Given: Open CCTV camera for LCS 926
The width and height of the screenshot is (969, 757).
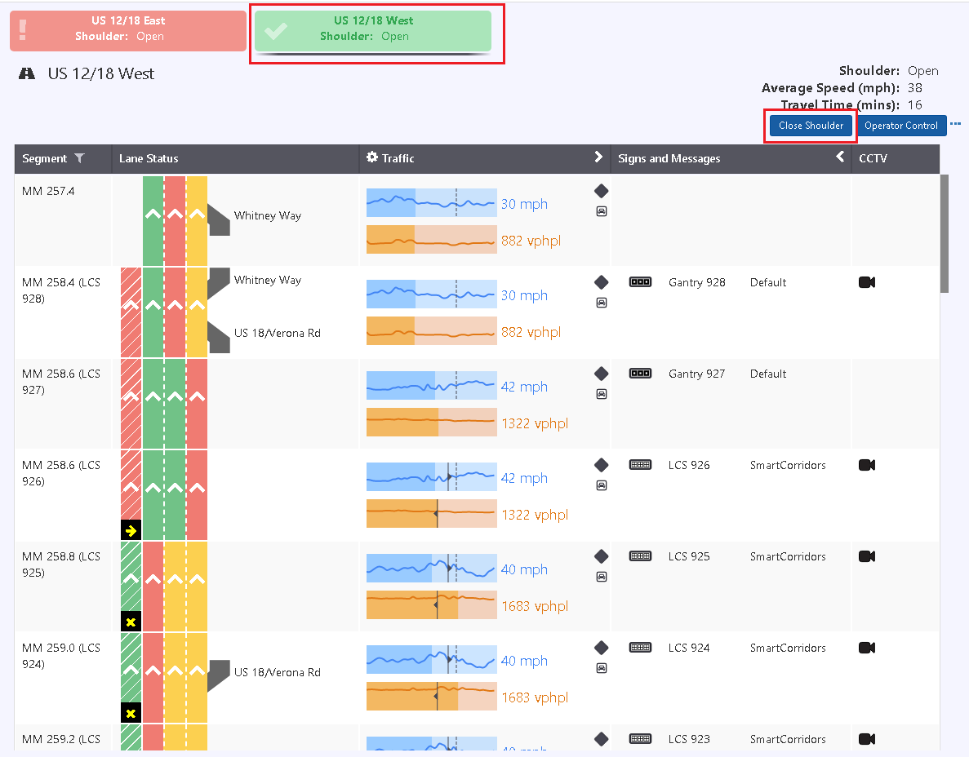Looking at the screenshot, I should tap(867, 465).
